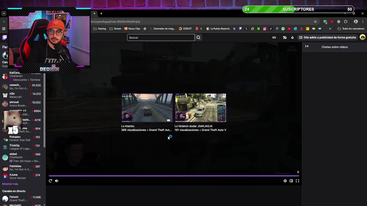
Task: Open the tab search dropdown arrow
Action: (4, 13)
